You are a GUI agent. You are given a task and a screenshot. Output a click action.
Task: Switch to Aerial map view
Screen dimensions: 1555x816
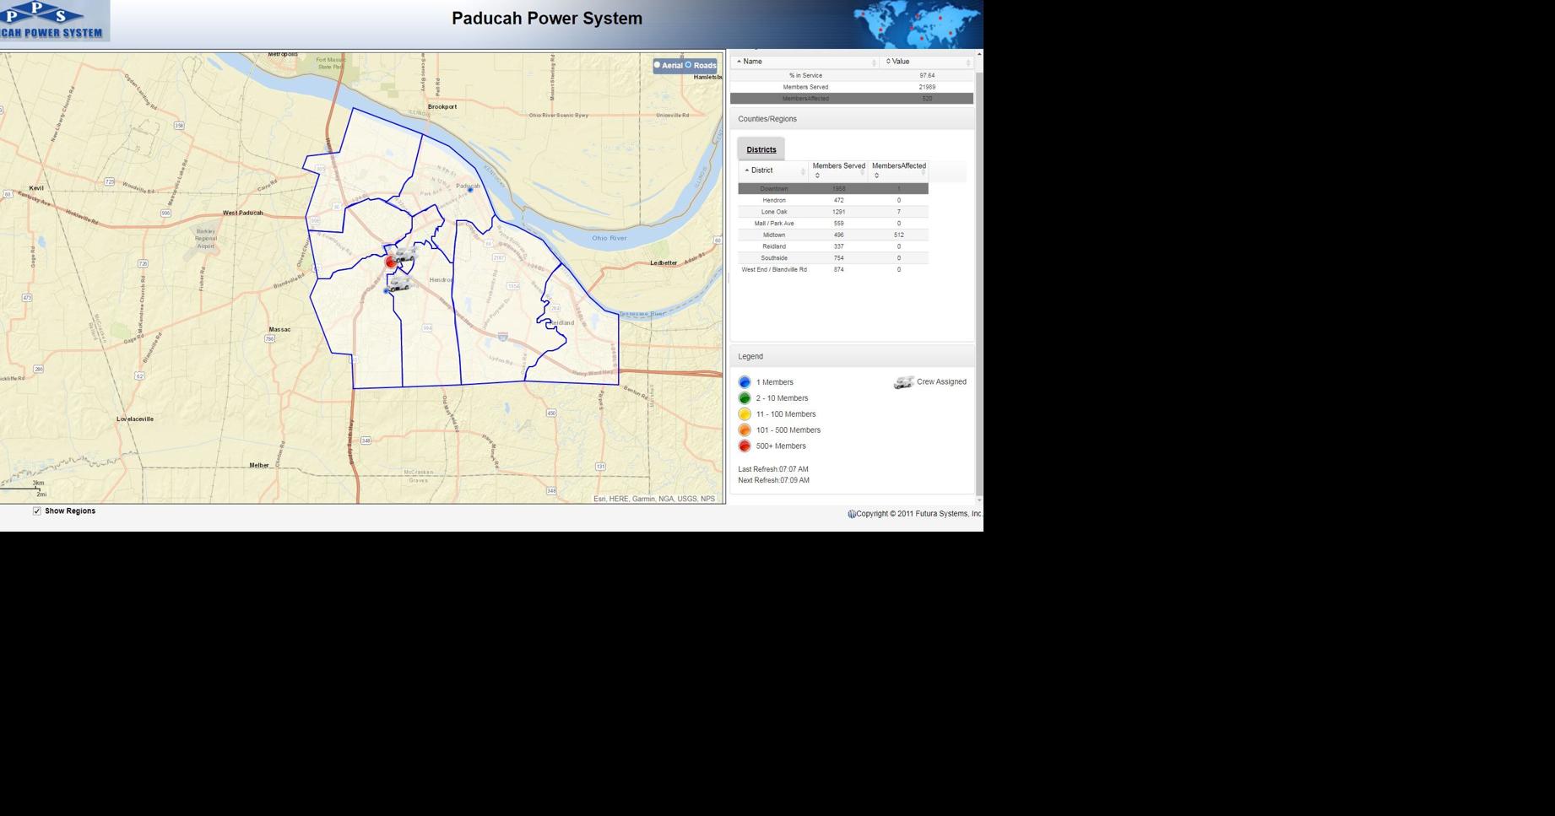[x=656, y=65]
